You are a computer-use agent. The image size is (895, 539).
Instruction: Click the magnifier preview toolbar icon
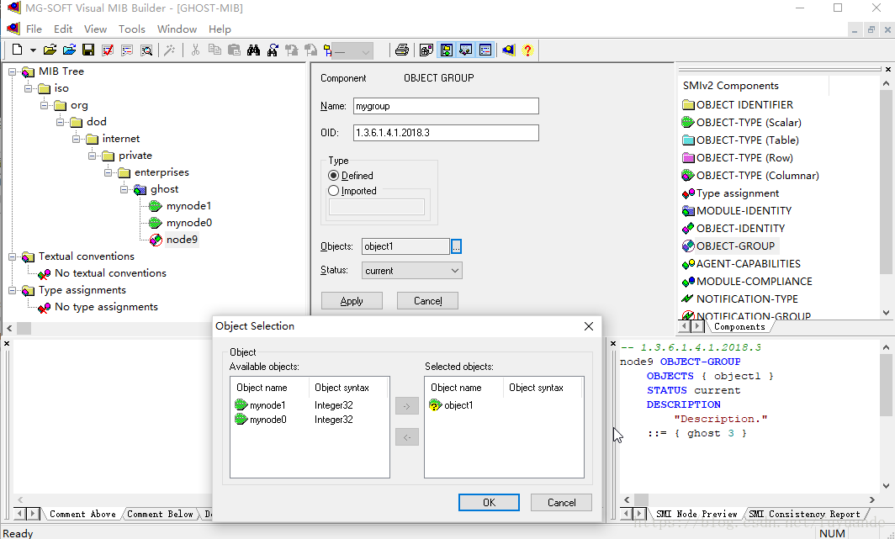[x=146, y=50]
